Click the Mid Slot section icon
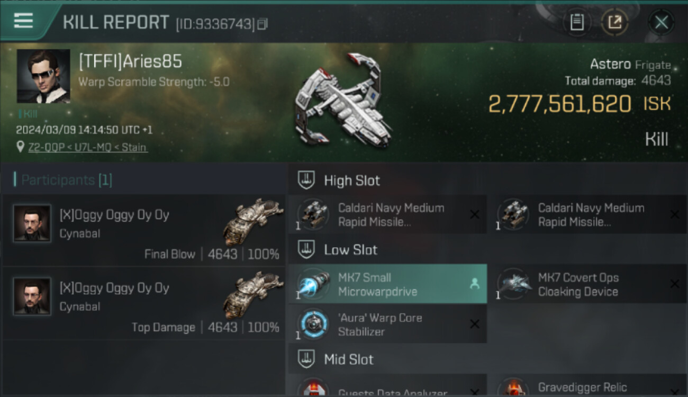688x397 pixels. point(306,359)
